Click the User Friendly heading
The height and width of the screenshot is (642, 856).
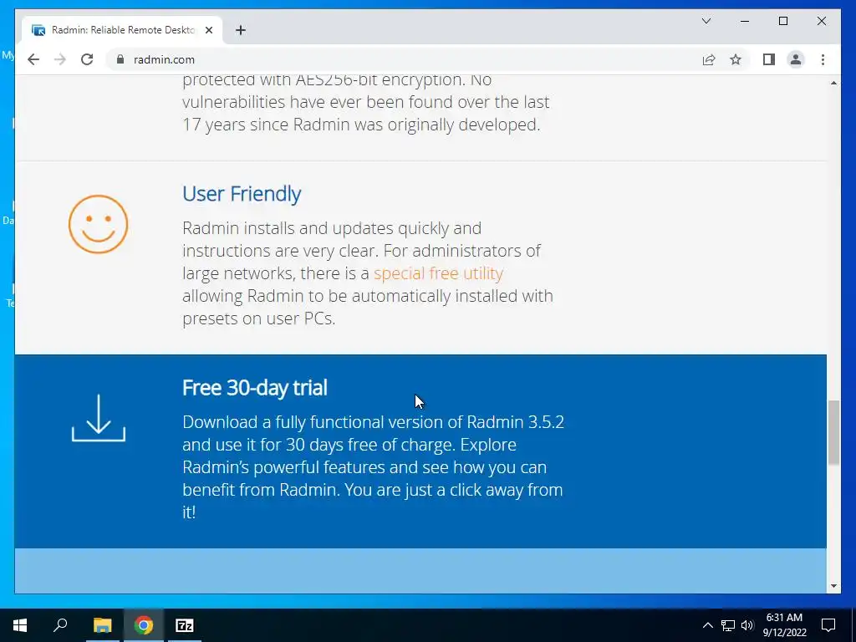[x=242, y=194]
